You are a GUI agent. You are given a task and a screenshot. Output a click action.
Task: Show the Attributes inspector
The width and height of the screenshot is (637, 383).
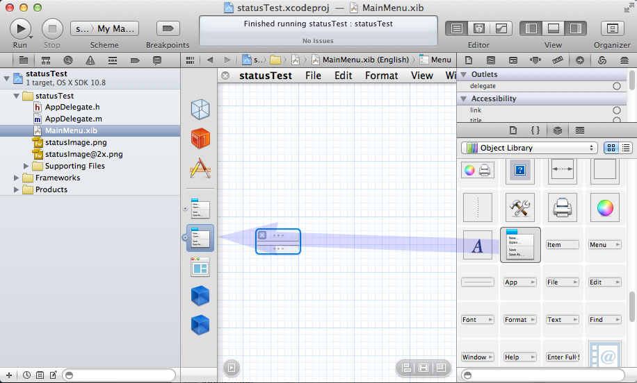click(535, 60)
